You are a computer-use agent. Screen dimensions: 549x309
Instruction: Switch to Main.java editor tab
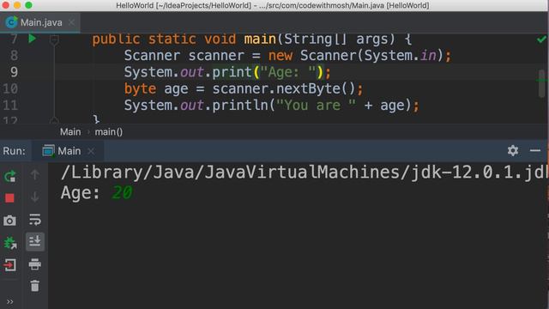pyautogui.click(x=41, y=22)
